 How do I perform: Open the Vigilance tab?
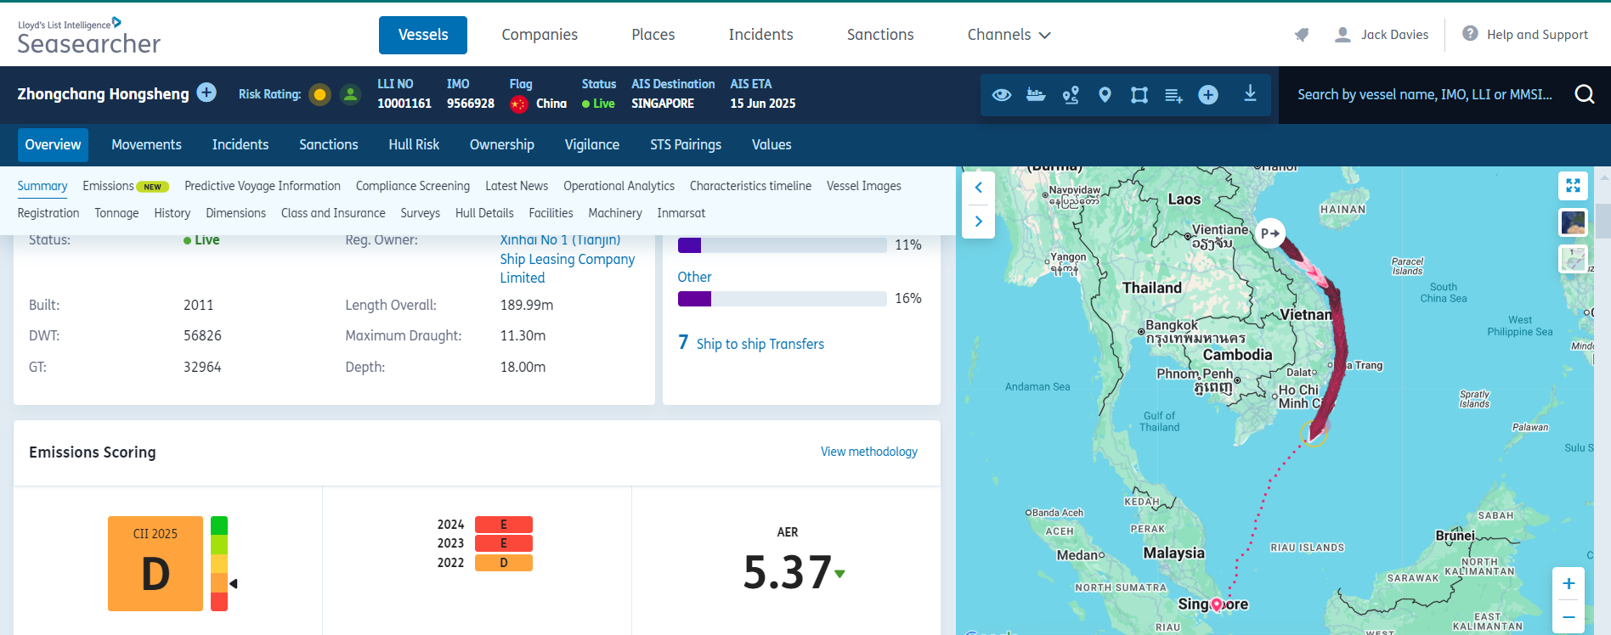point(592,145)
